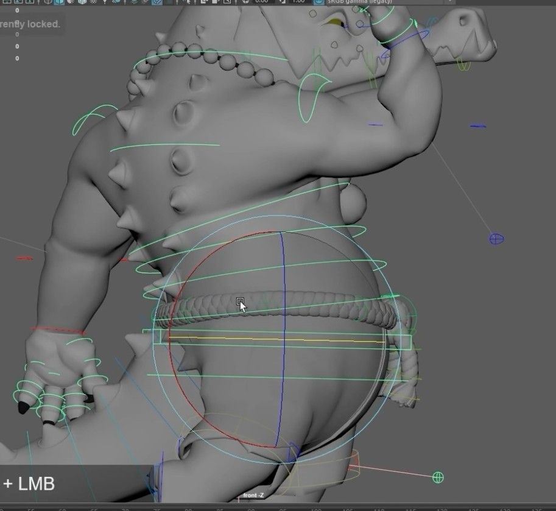Click the yellow highlighted horizontal rotate axis line
This screenshot has height=511, width=556.
point(276,339)
